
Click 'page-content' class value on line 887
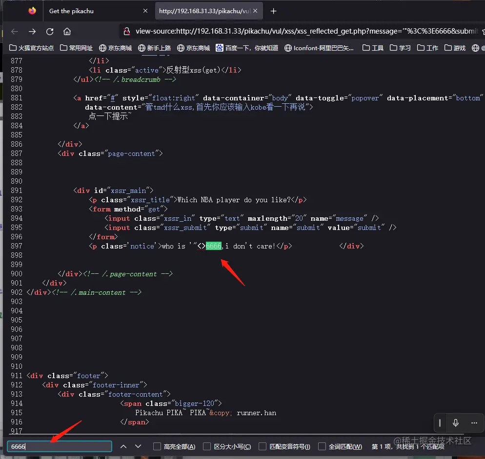[x=131, y=153]
